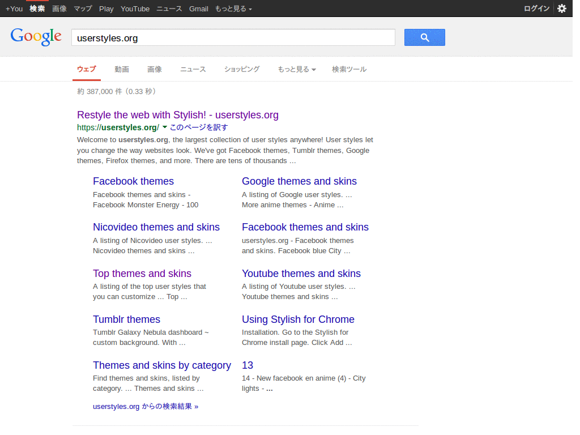580x435 pixels.
Task: Click snippet text 'Facebook Monster Energy - 100'
Action: (x=146, y=205)
